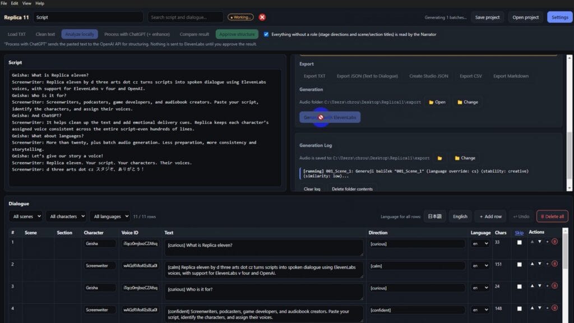Click Approve structure button

(x=237, y=34)
